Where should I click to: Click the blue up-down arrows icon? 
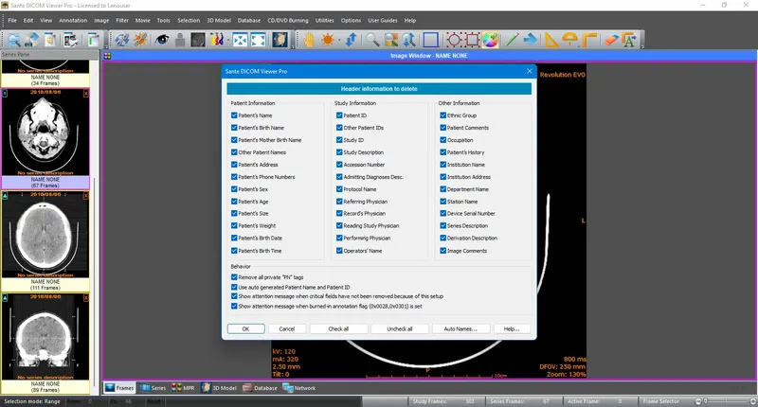click(x=351, y=40)
